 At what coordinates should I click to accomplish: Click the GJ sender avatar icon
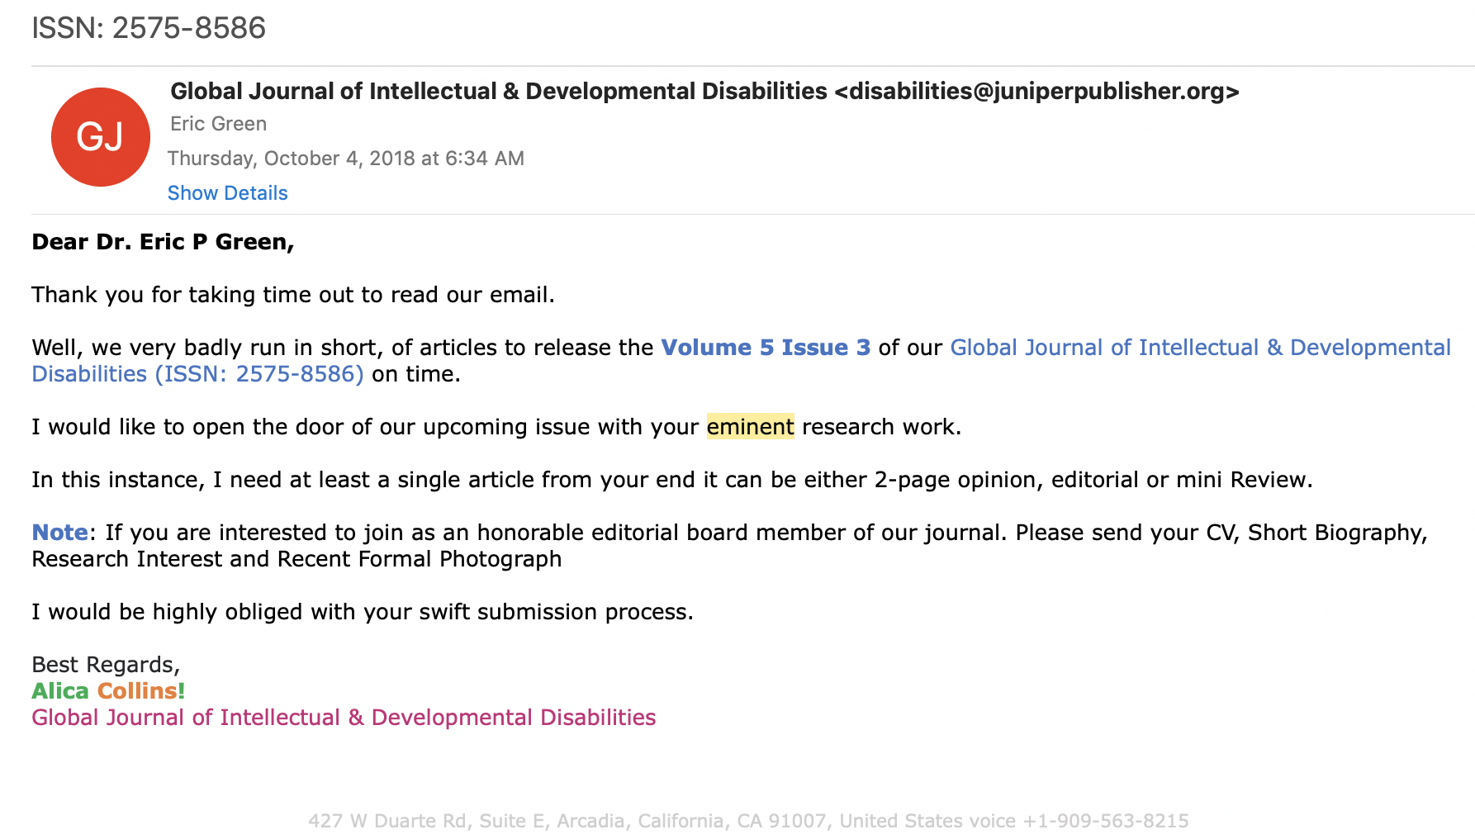(x=101, y=137)
